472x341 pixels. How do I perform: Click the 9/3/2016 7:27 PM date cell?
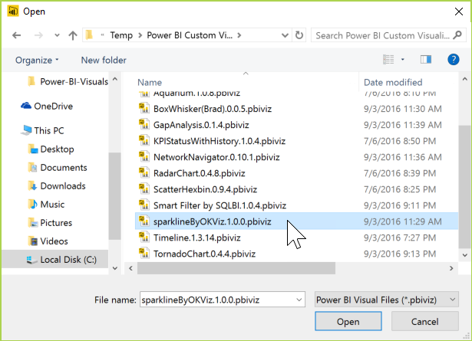pyautogui.click(x=399, y=238)
